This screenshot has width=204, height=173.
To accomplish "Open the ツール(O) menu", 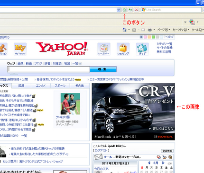I will pyautogui.click(x=197, y=30).
